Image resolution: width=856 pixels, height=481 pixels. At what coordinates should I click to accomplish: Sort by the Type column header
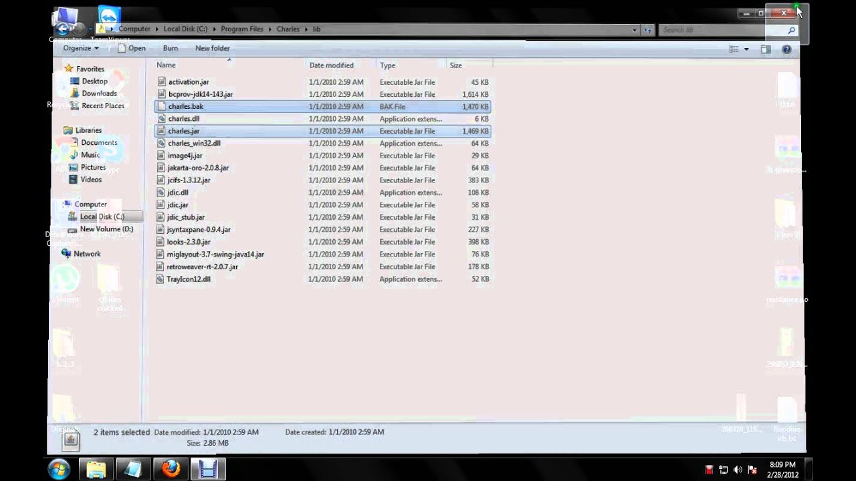[x=411, y=65]
